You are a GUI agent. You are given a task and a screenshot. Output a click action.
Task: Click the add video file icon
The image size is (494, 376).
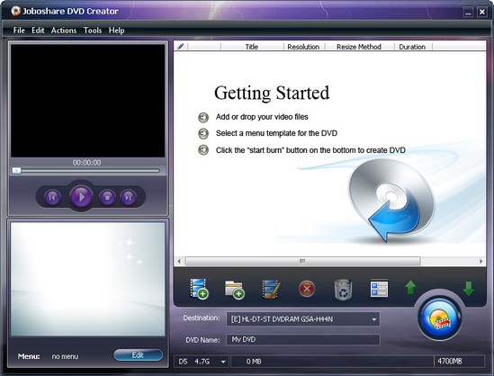point(199,289)
